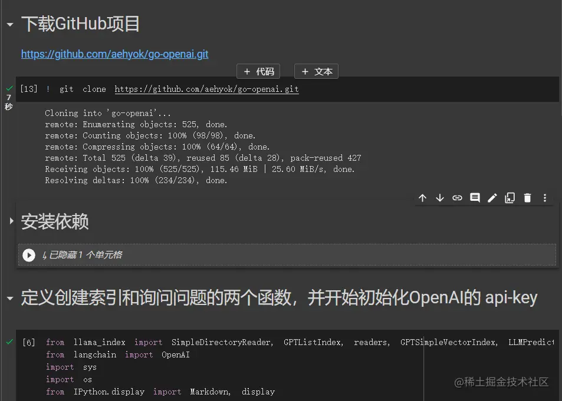Move cell down with arrow icon
Screen dimensions: 562x401
[440, 198]
